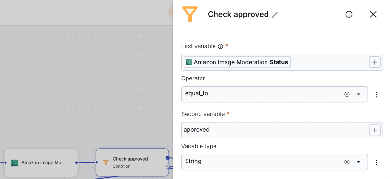The image size is (390, 179).
Task: Clear the equal_to operator selection
Action: (x=347, y=94)
